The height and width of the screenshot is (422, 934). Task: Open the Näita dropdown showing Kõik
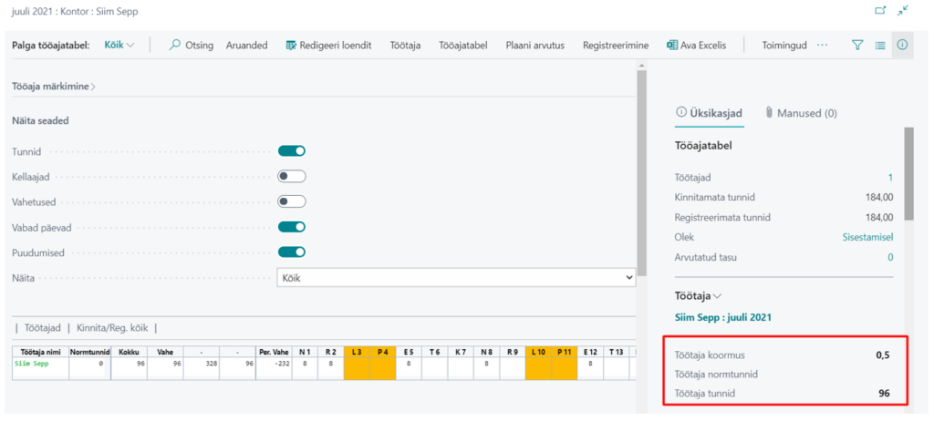tap(456, 278)
